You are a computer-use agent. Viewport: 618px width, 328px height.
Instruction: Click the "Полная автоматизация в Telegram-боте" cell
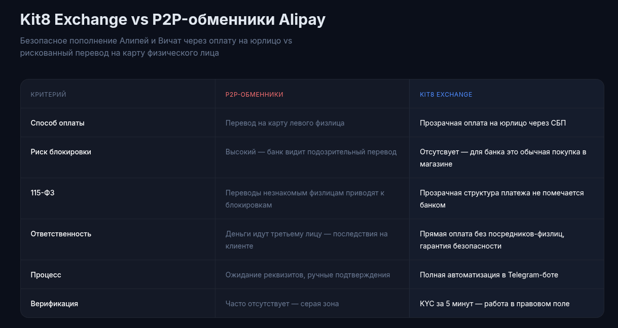489,275
